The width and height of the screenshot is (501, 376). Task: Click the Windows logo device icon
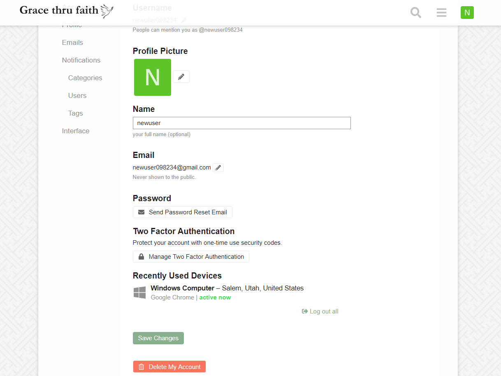coord(140,292)
